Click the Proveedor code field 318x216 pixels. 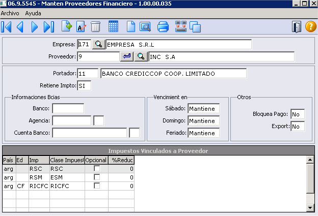tap(98, 56)
